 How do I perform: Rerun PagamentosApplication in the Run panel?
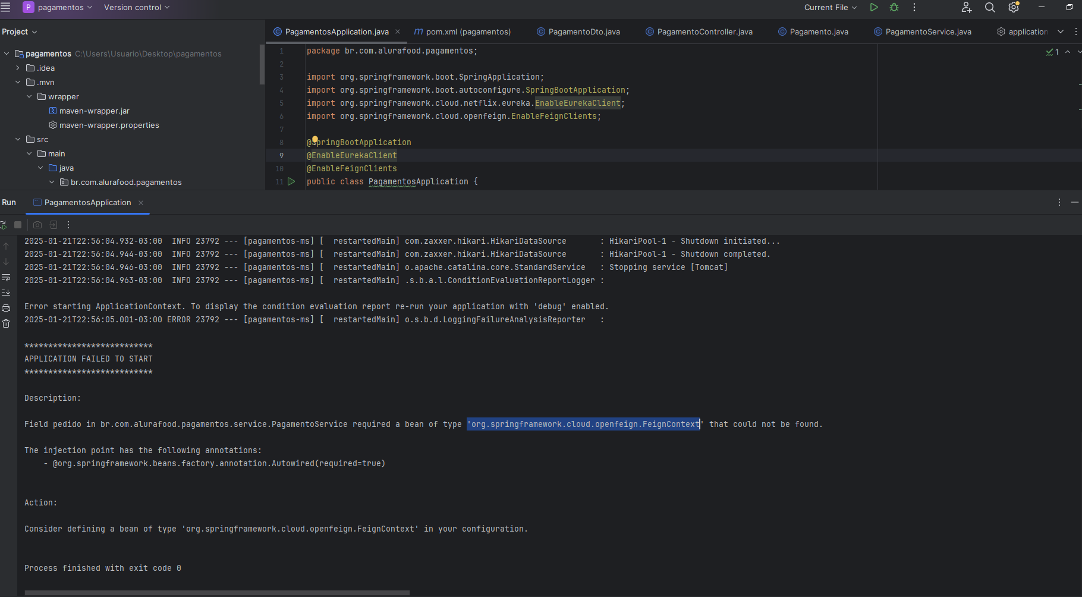pos(3,225)
